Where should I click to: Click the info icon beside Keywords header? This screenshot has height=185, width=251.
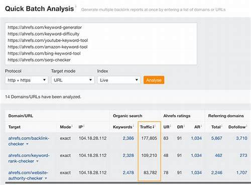[x=134, y=126]
